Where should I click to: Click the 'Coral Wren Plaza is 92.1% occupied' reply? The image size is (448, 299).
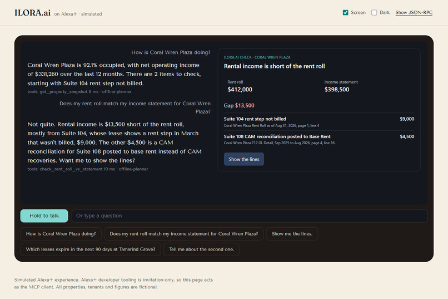click(x=115, y=74)
